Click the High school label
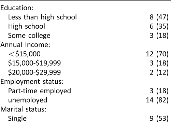Image resolution: width=171 pixels, height=123 pixels. click(x=27, y=26)
